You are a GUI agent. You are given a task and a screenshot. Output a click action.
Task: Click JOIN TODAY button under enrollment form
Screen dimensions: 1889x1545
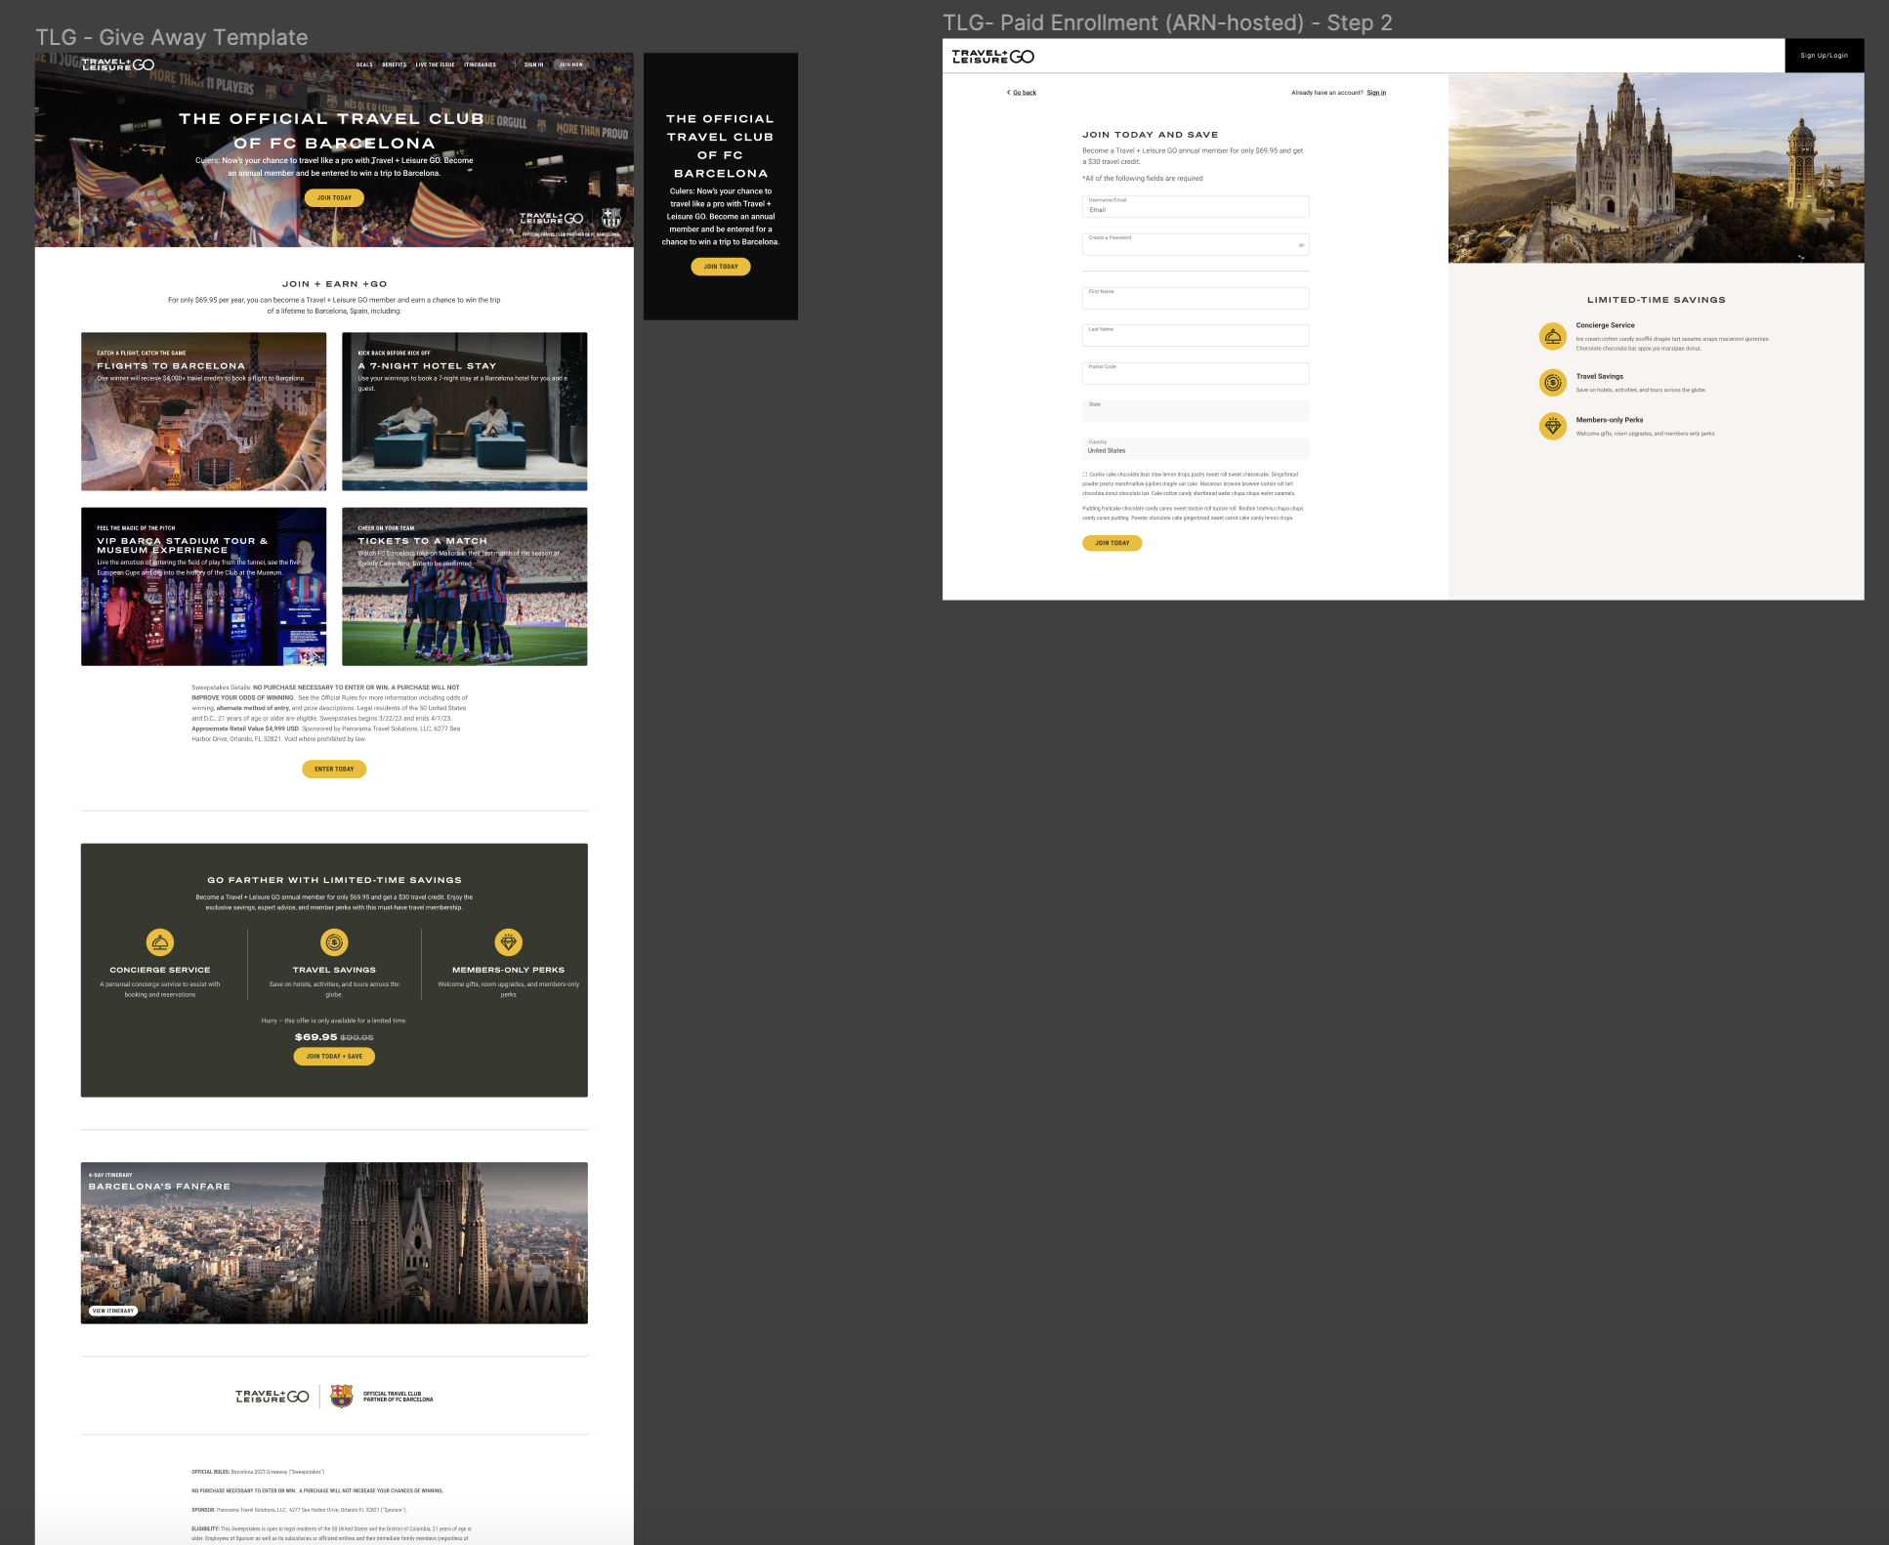tap(1112, 543)
